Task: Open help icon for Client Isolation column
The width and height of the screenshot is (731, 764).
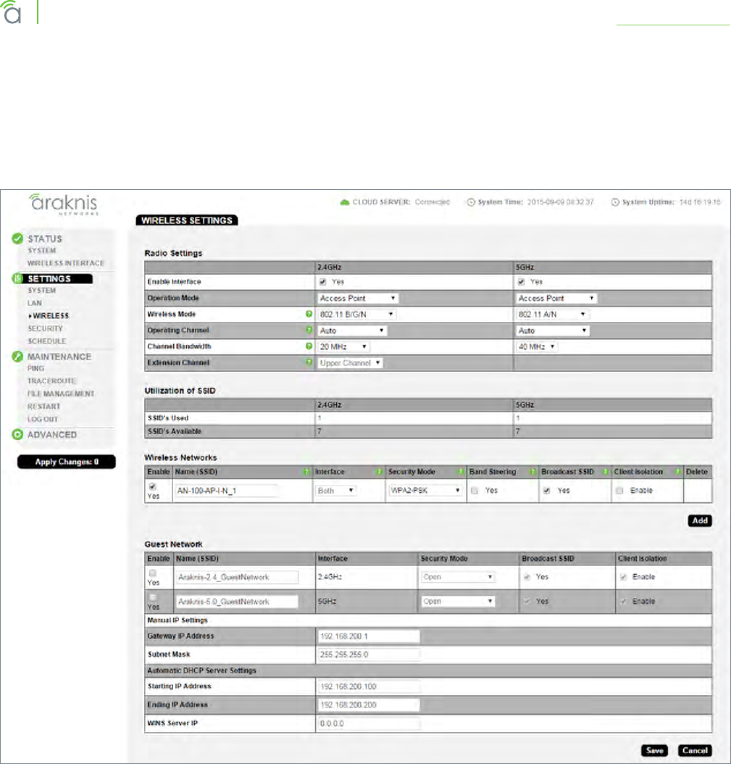Action: point(677,471)
